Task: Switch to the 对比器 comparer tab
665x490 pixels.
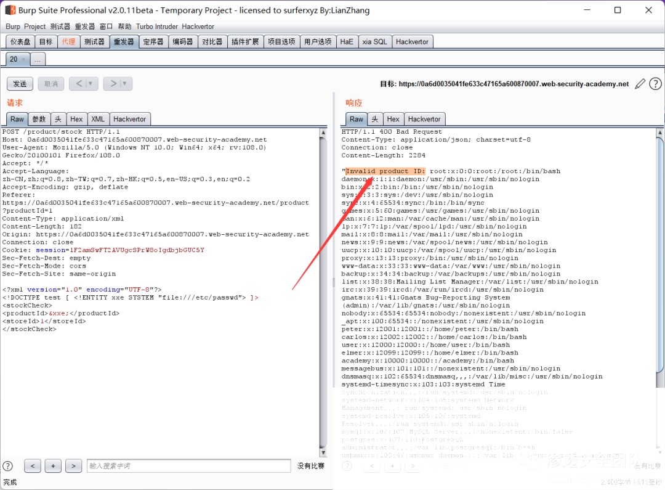Action: click(212, 42)
